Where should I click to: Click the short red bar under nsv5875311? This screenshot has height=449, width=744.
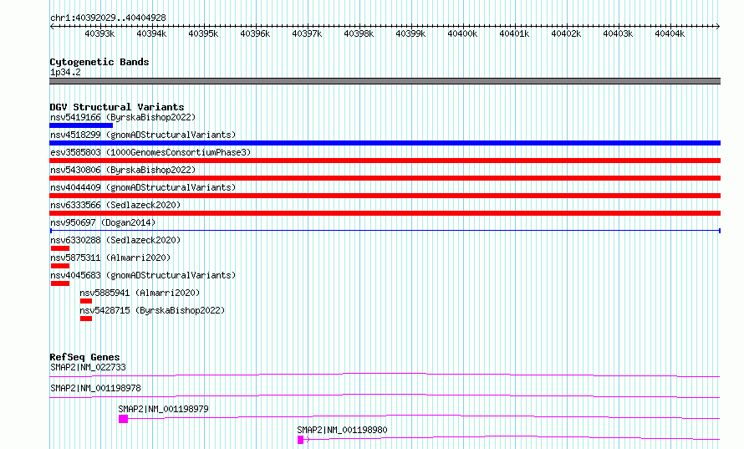pyautogui.click(x=60, y=266)
